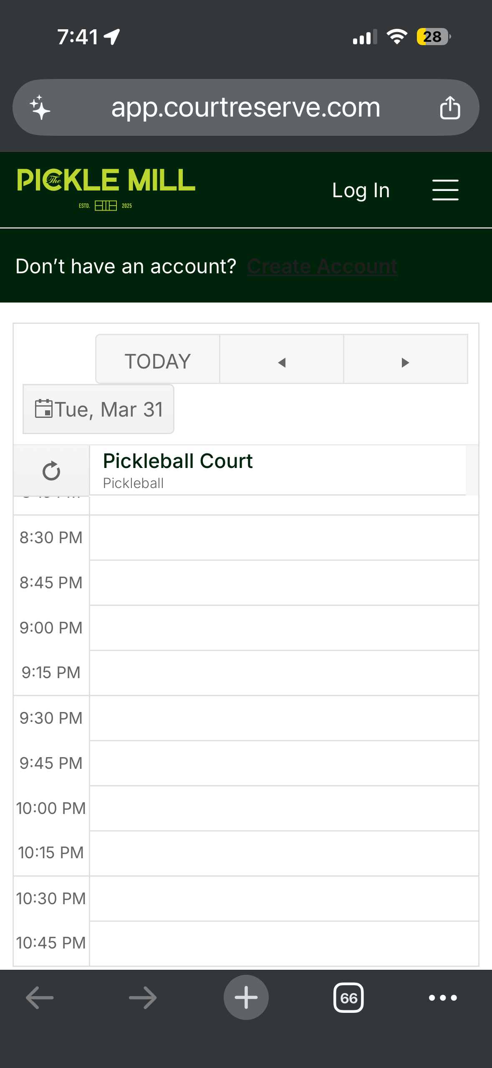Select the 9:00 PM court time slot
The height and width of the screenshot is (1068, 492).
click(284, 628)
